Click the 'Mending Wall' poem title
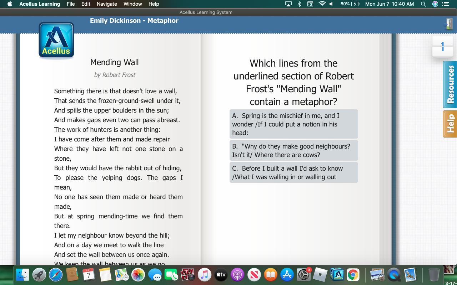 coord(114,62)
